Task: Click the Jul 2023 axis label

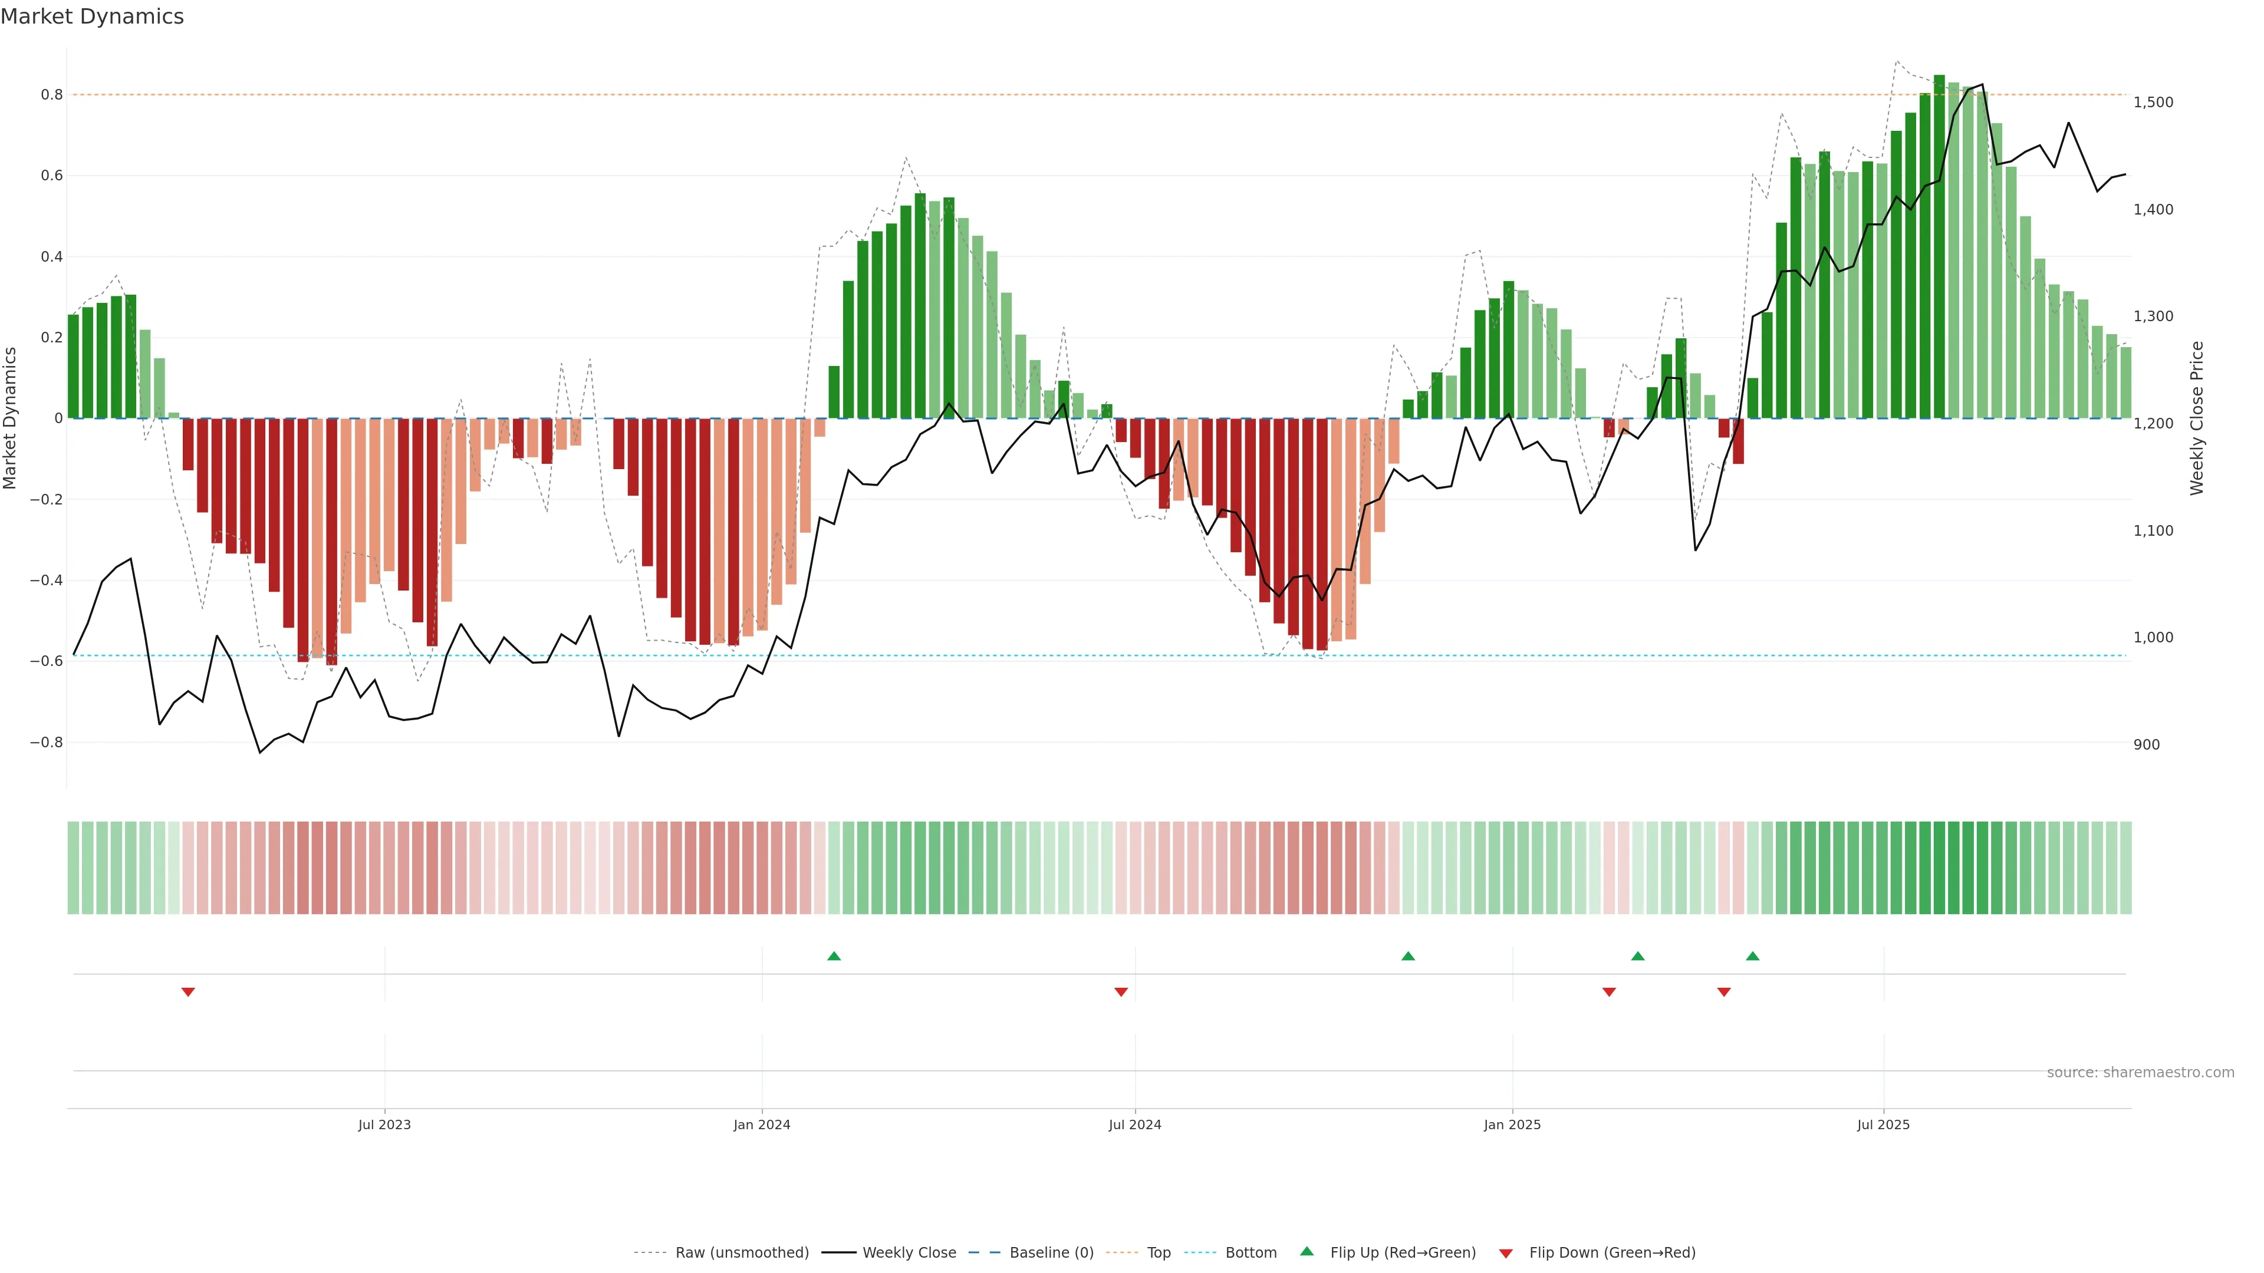Action: [384, 1124]
